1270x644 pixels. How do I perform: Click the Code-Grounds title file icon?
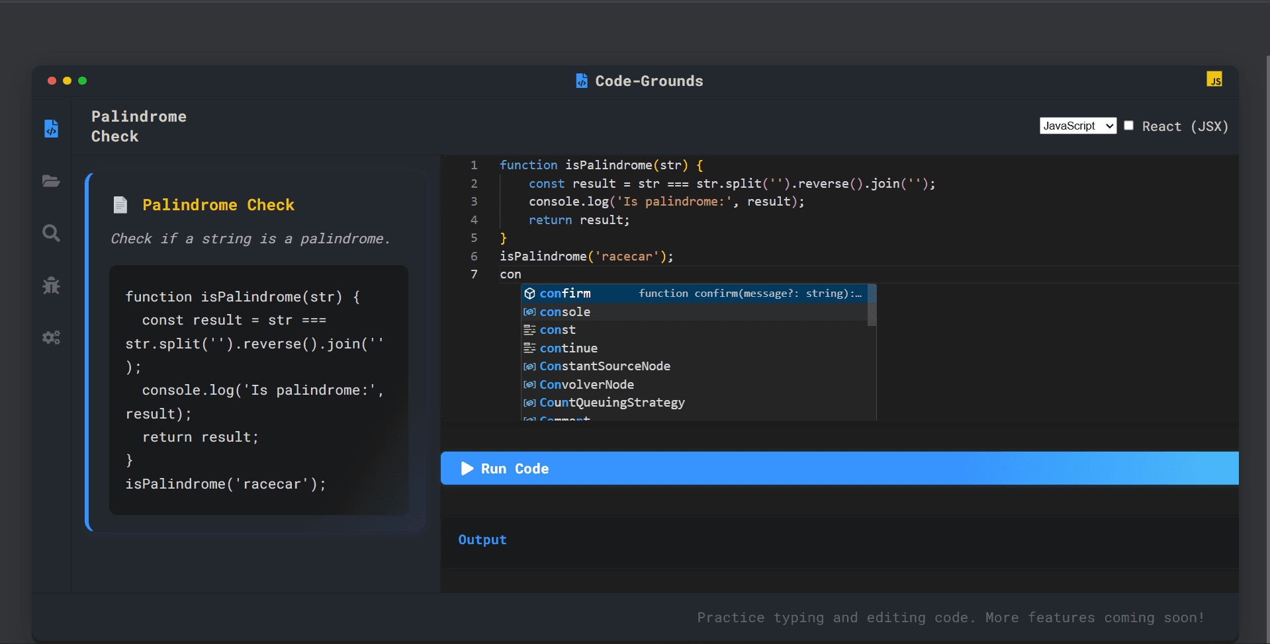(x=581, y=81)
